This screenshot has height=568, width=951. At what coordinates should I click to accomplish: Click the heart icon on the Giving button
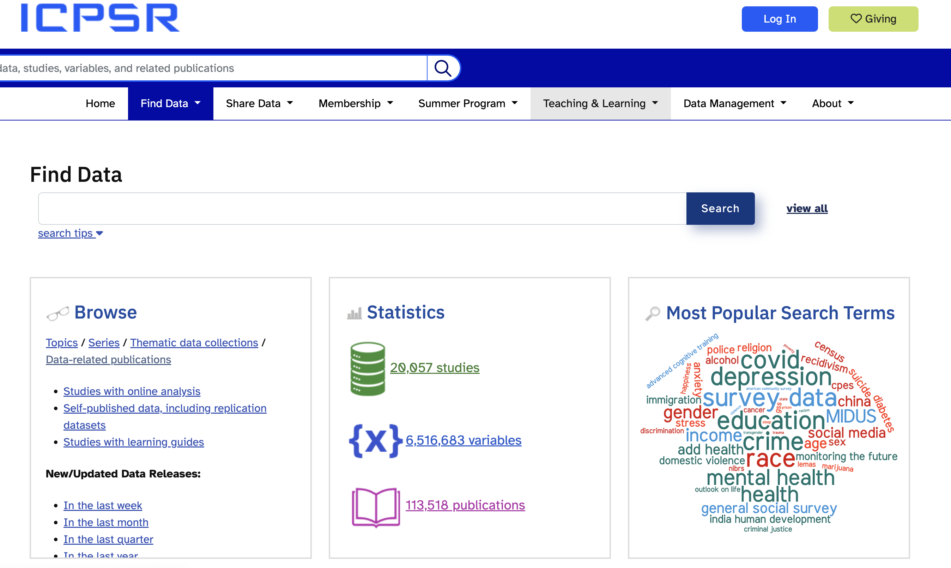(856, 18)
